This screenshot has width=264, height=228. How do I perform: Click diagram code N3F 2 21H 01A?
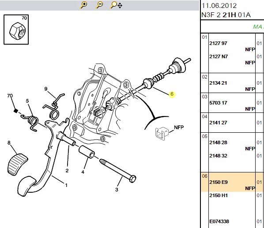226,15
